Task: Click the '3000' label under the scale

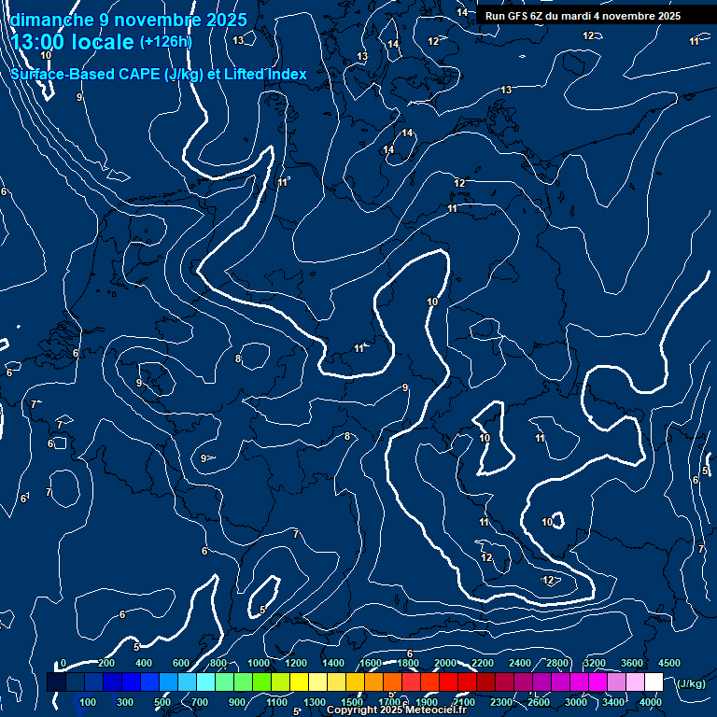Action: click(576, 702)
